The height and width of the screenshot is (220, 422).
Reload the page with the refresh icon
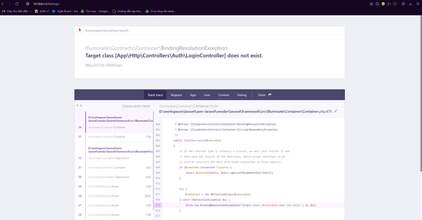point(17,4)
